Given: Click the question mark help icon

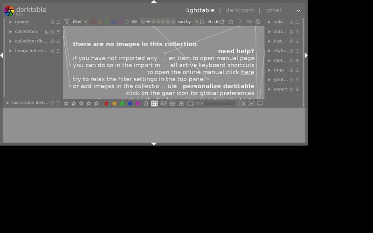Looking at the screenshot, I should point(240,21).
